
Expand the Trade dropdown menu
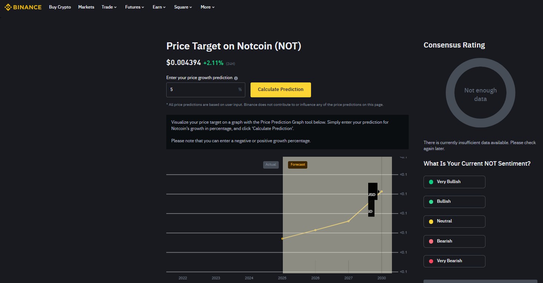pyautogui.click(x=109, y=7)
